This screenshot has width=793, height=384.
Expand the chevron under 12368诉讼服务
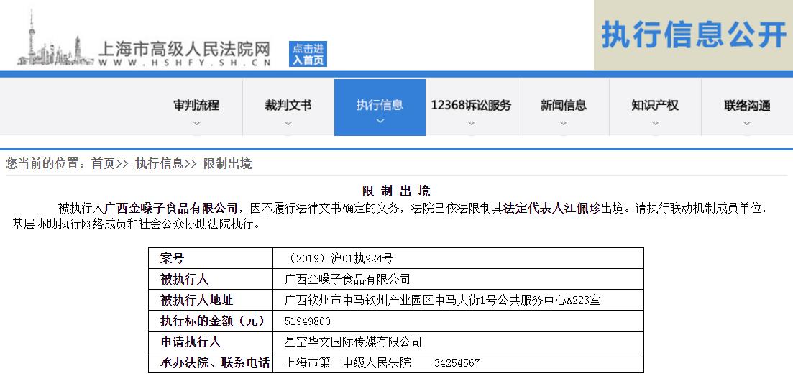click(471, 123)
